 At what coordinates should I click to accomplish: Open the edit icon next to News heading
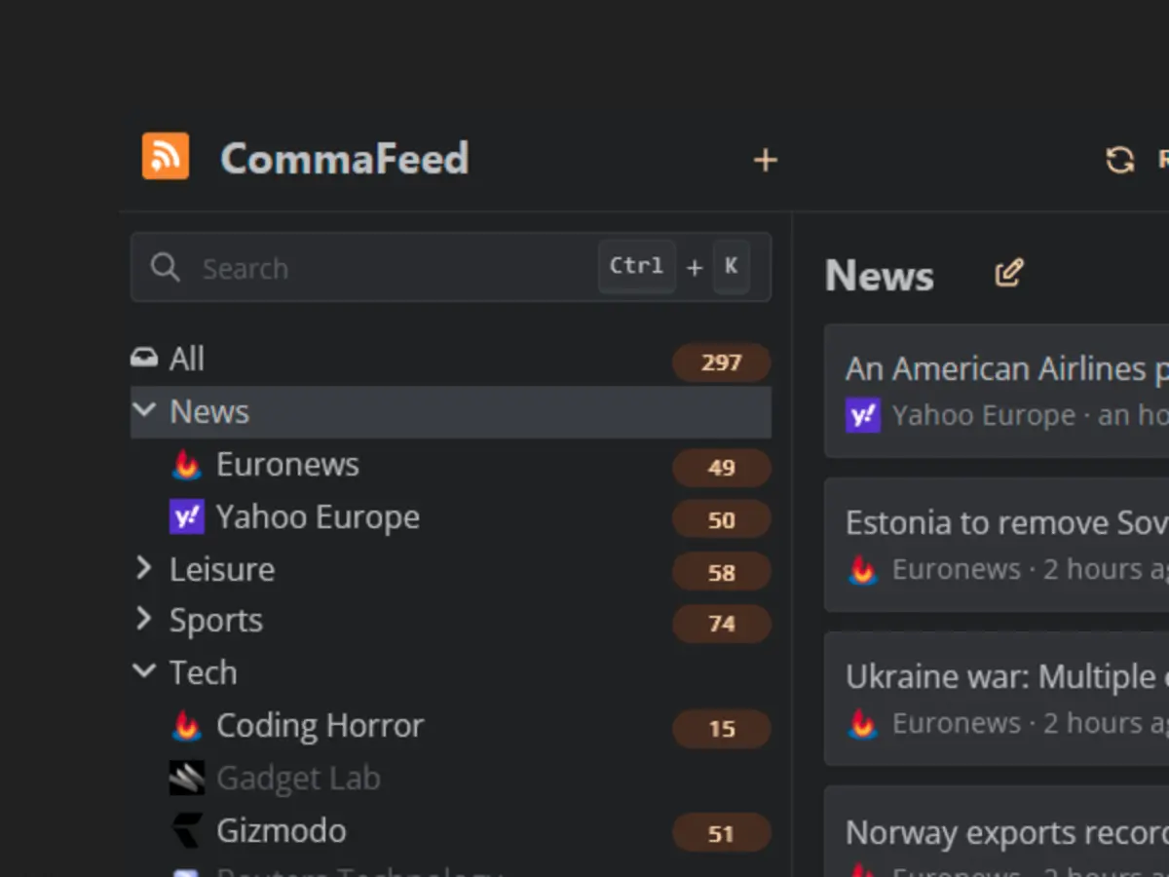(1009, 273)
